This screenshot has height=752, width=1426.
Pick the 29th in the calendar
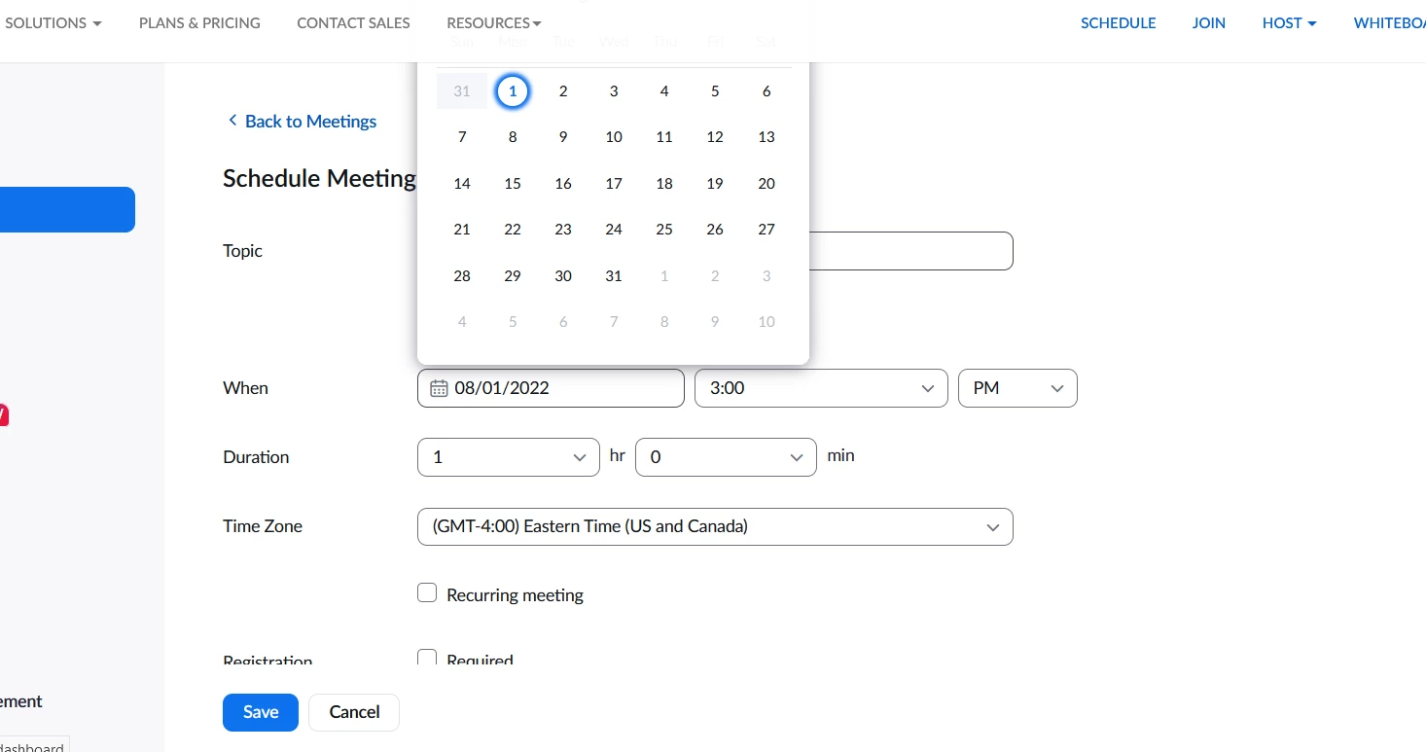pos(513,276)
